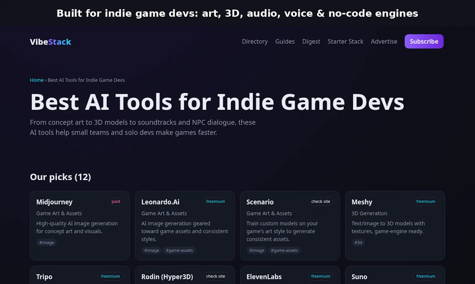Image resolution: width=475 pixels, height=284 pixels.
Task: Open the Meshy tool card title
Action: pos(362,202)
